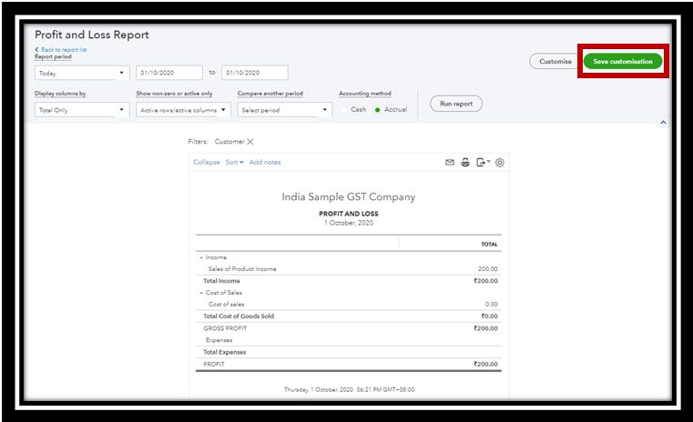Click Save customisation button
This screenshot has width=693, height=422.
pos(623,62)
